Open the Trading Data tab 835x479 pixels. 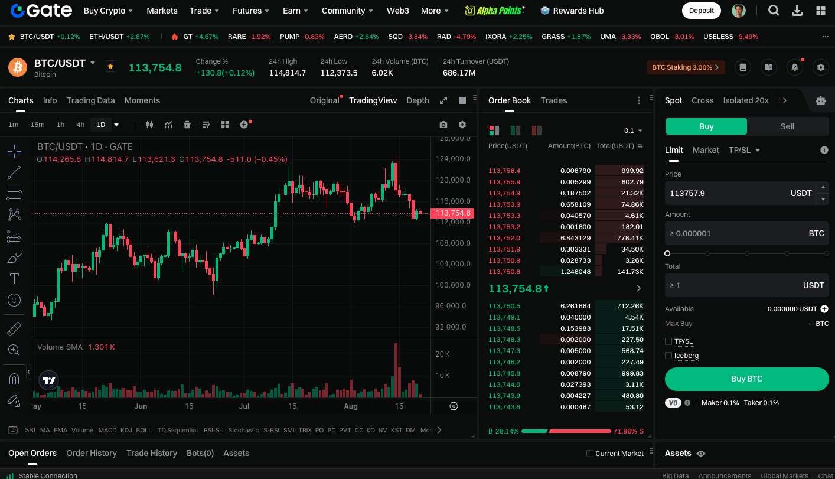[x=91, y=100]
